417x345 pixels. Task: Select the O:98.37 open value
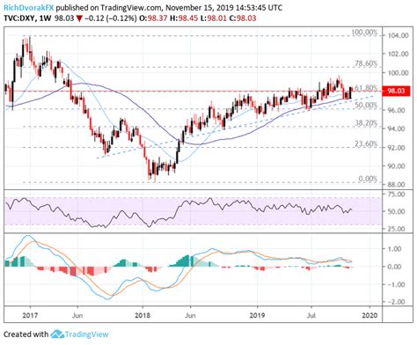click(153, 18)
